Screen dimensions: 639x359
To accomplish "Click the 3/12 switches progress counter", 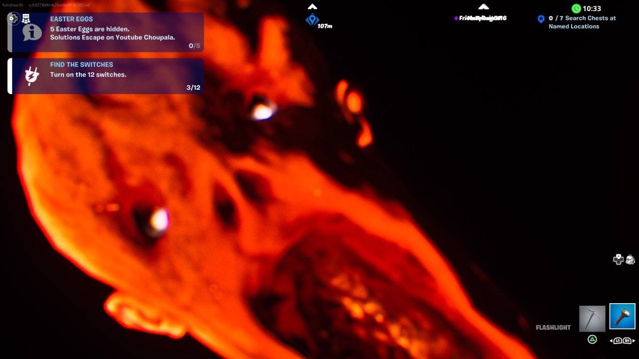I will (x=193, y=88).
